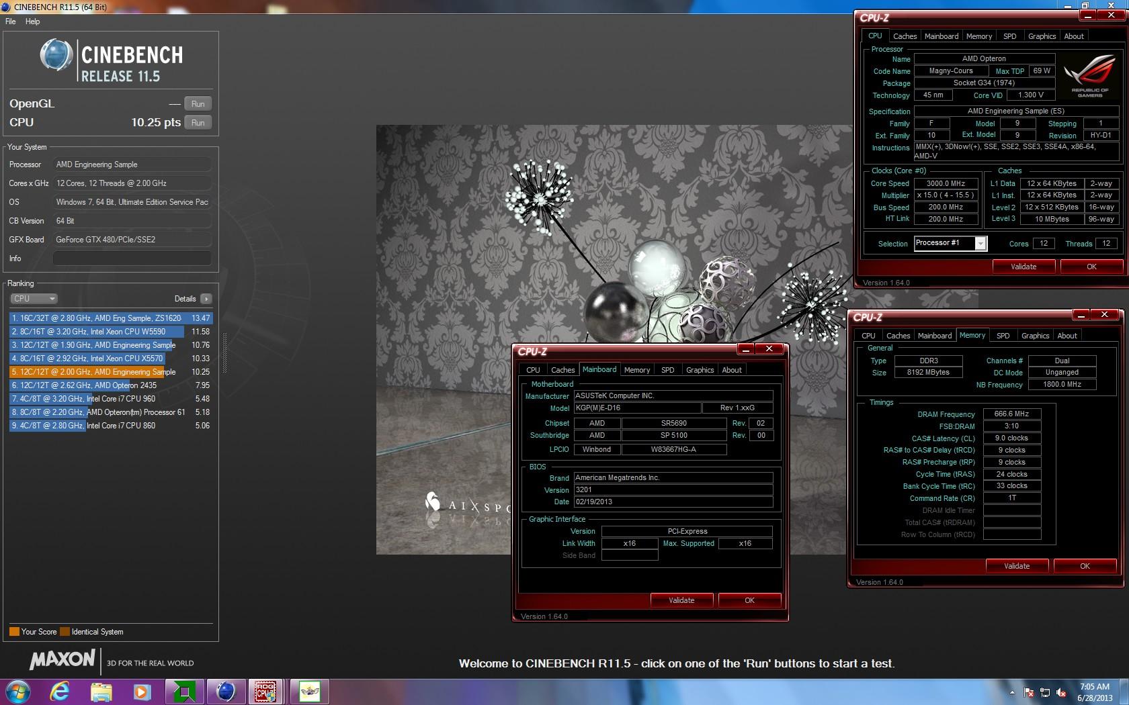Screen dimensions: 1129x705
Task: Click OK in the CPU-Z processor window
Action: pos(1091,267)
